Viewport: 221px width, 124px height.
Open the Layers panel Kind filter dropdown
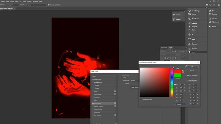(x=166, y=52)
